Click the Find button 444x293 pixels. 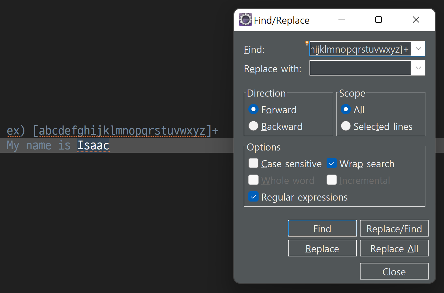[322, 228]
